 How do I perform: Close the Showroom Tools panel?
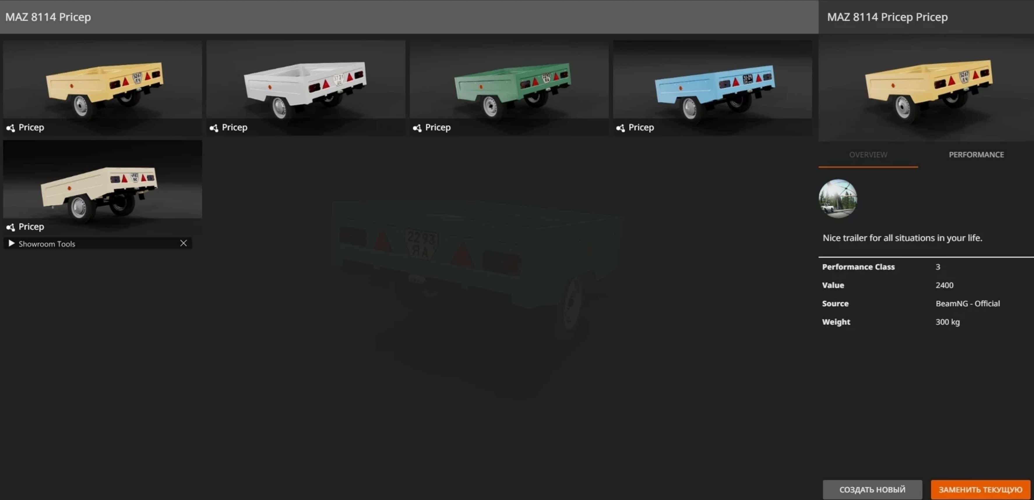184,243
